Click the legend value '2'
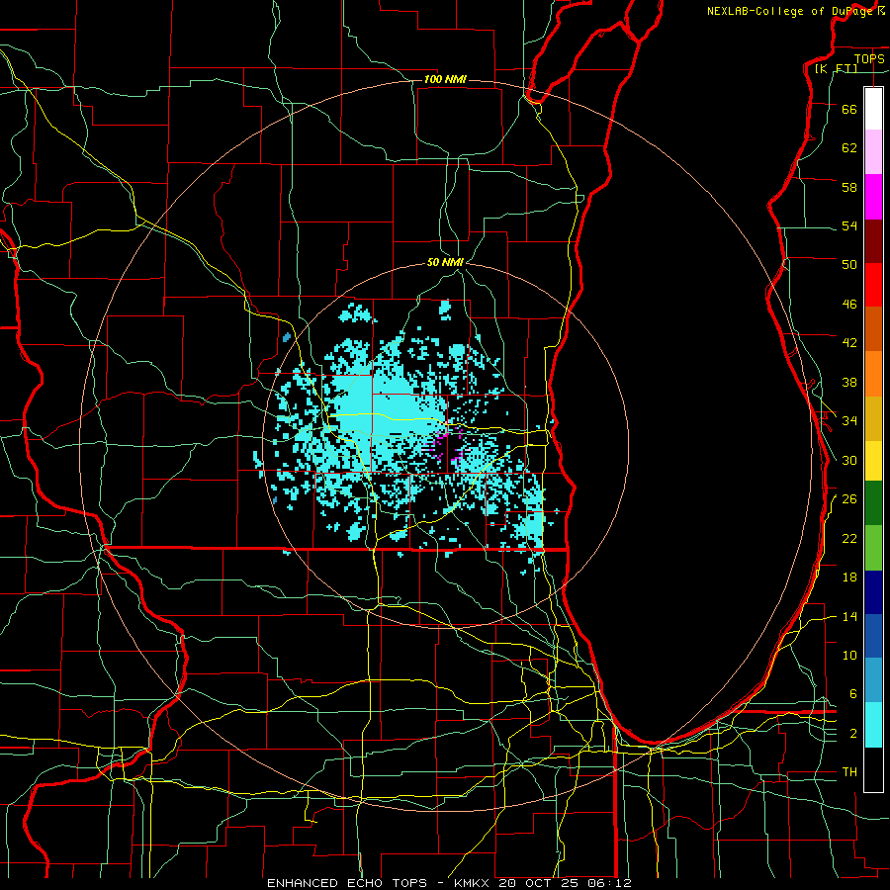The height and width of the screenshot is (890, 890). (853, 734)
